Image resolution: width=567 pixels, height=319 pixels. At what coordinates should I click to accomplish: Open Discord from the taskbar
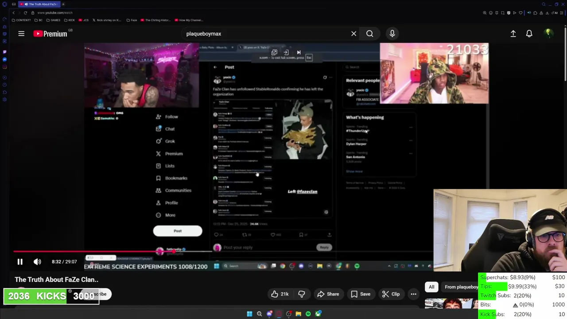269,314
